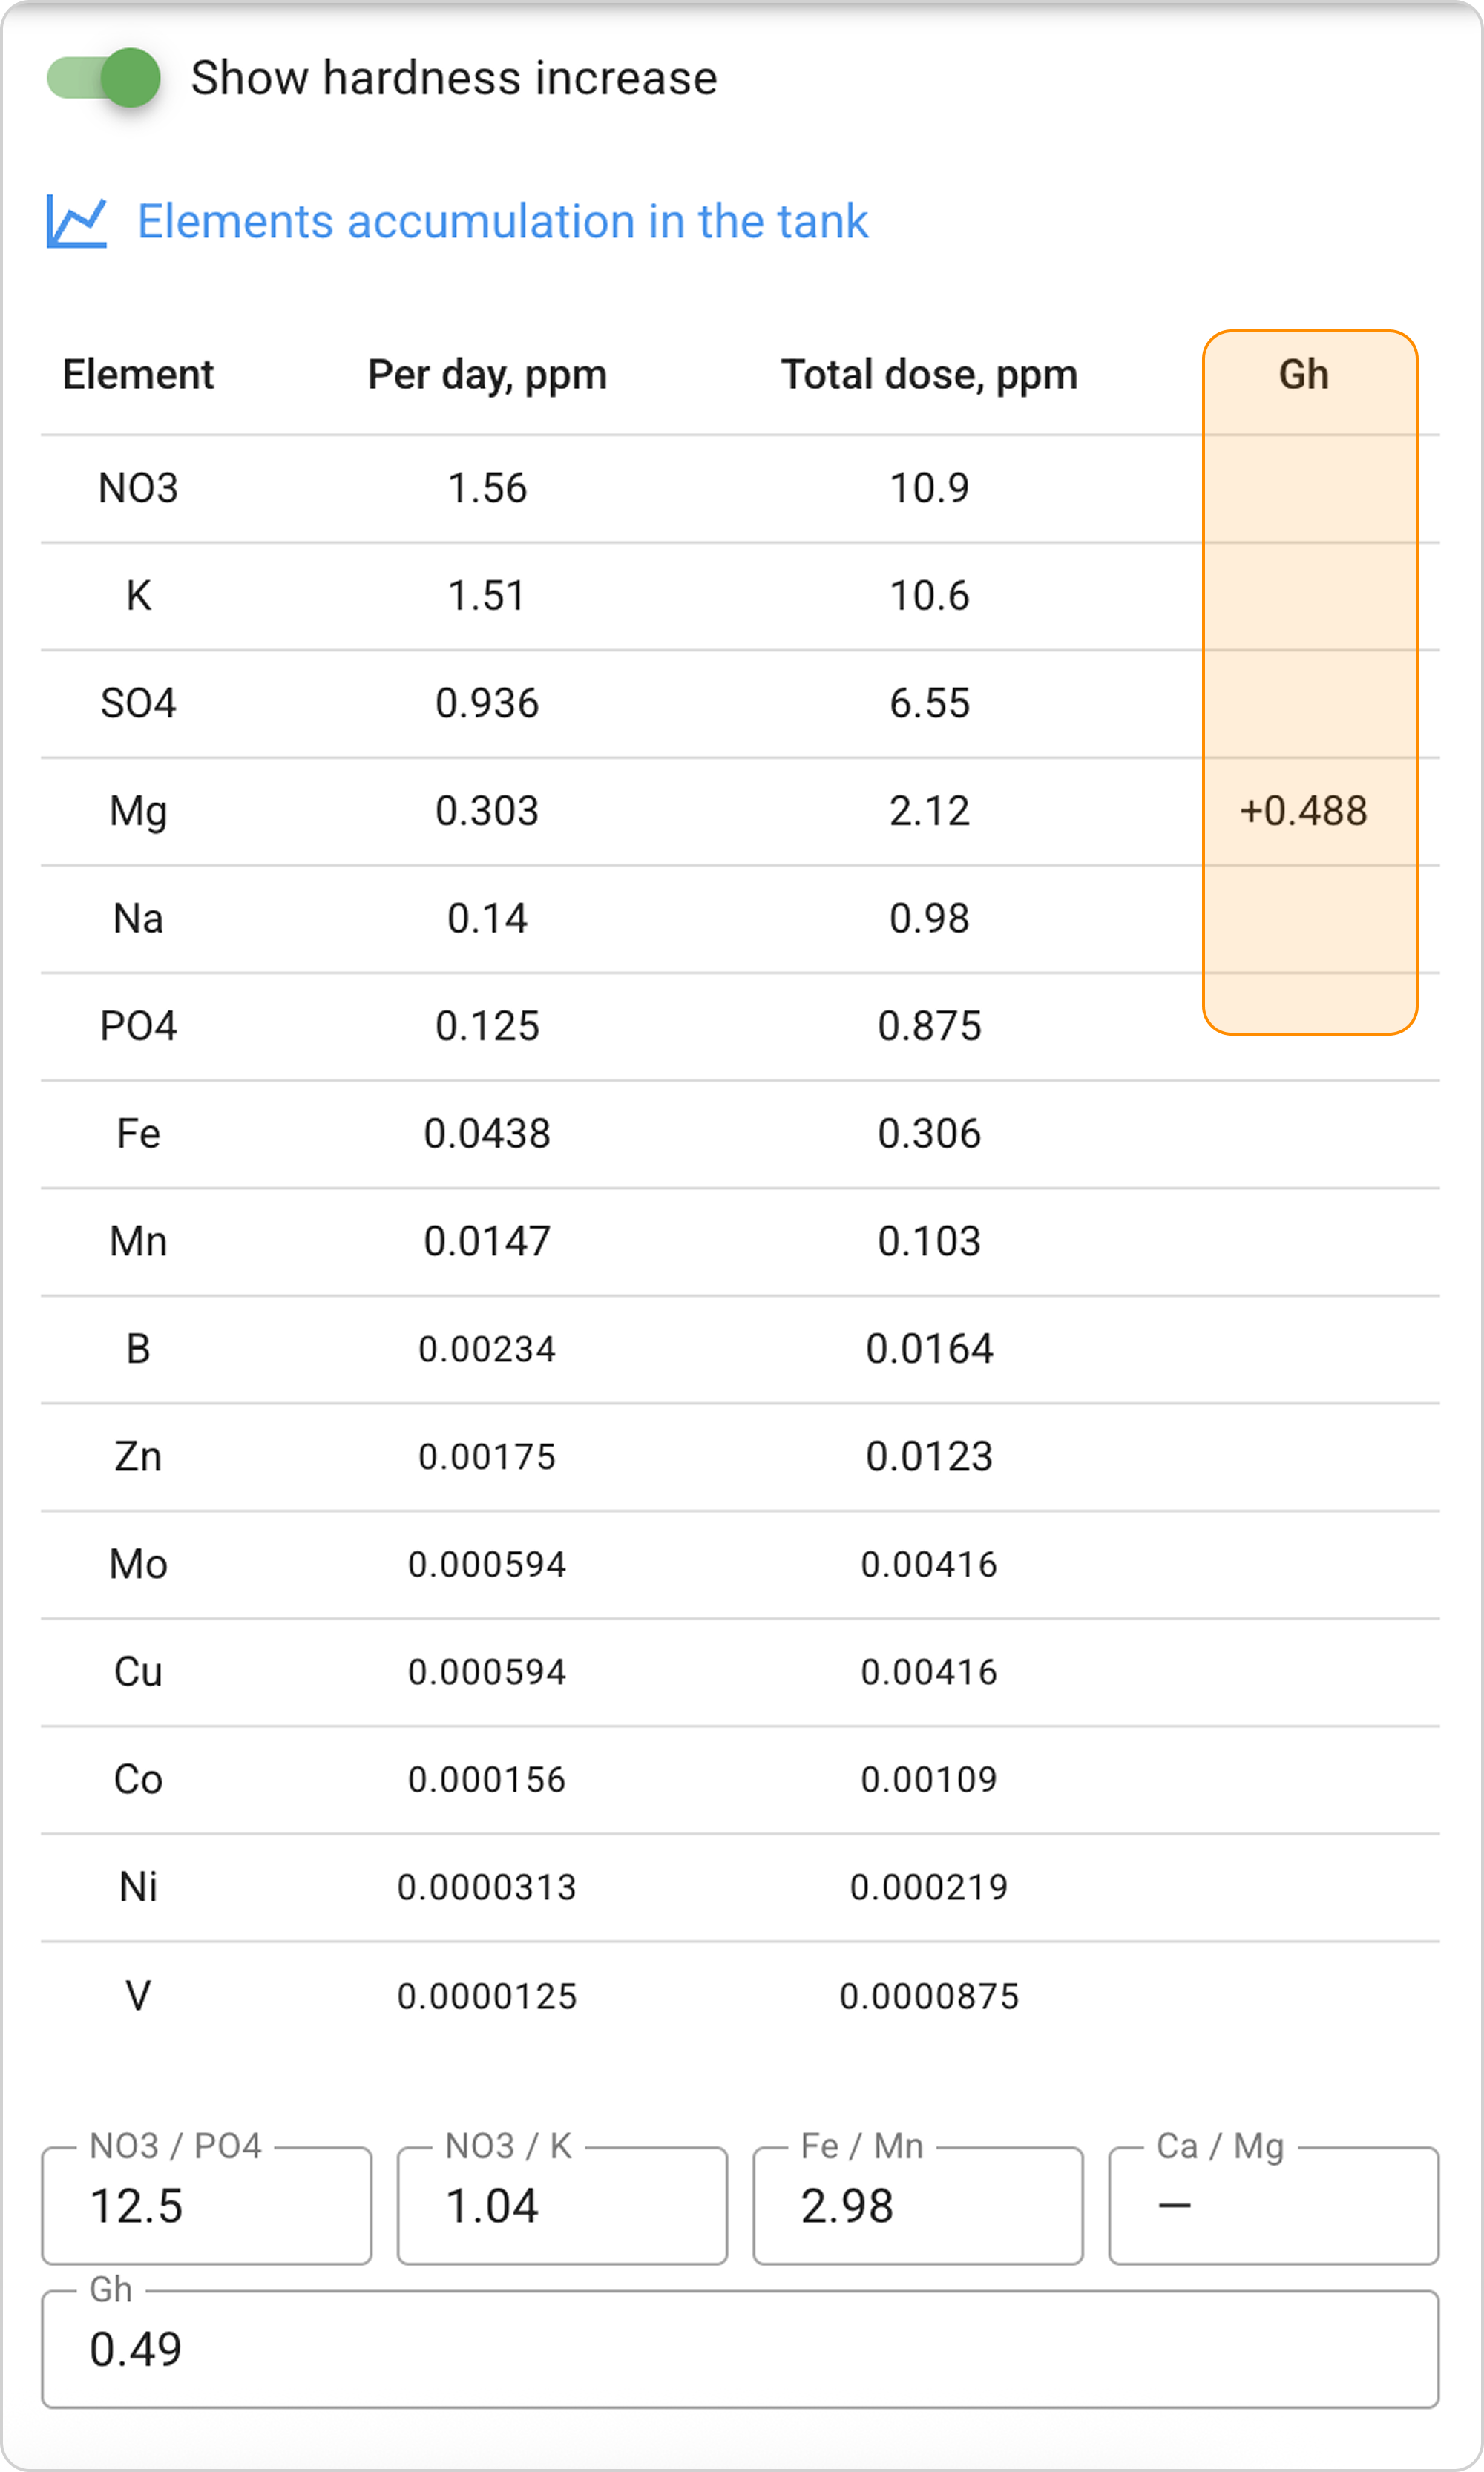Click the K per day value 1.51
1484x2472 pixels.
point(487,596)
